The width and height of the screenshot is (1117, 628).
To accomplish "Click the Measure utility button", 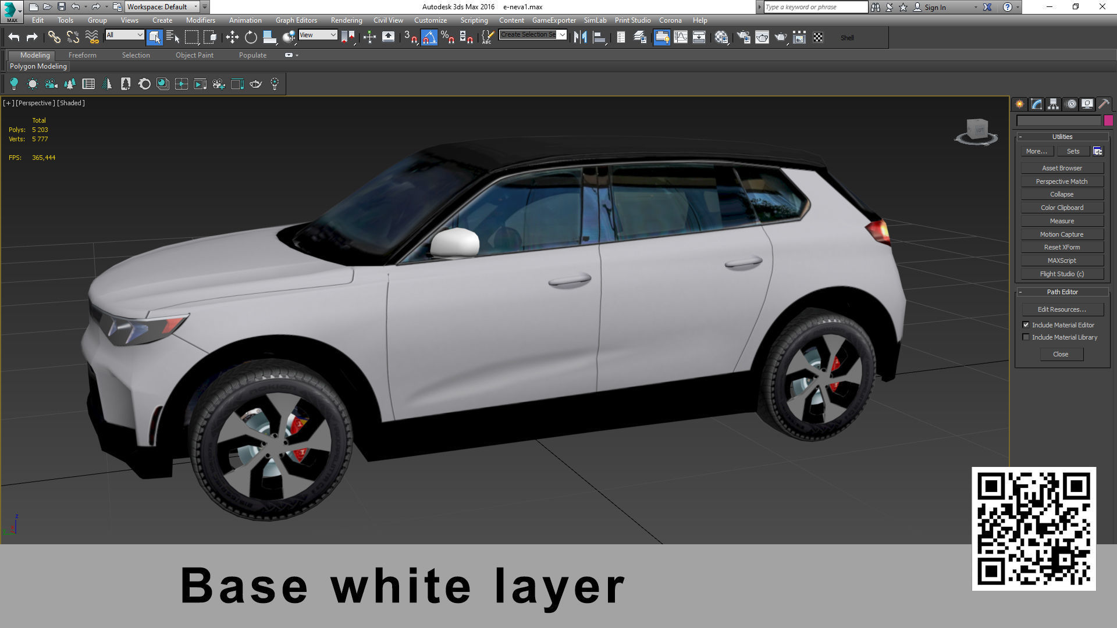I will point(1062,221).
